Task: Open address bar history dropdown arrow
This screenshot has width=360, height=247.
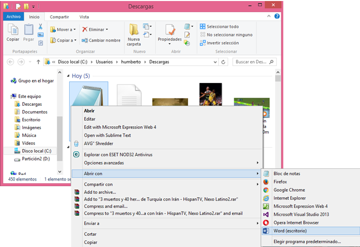Action: coord(215,62)
